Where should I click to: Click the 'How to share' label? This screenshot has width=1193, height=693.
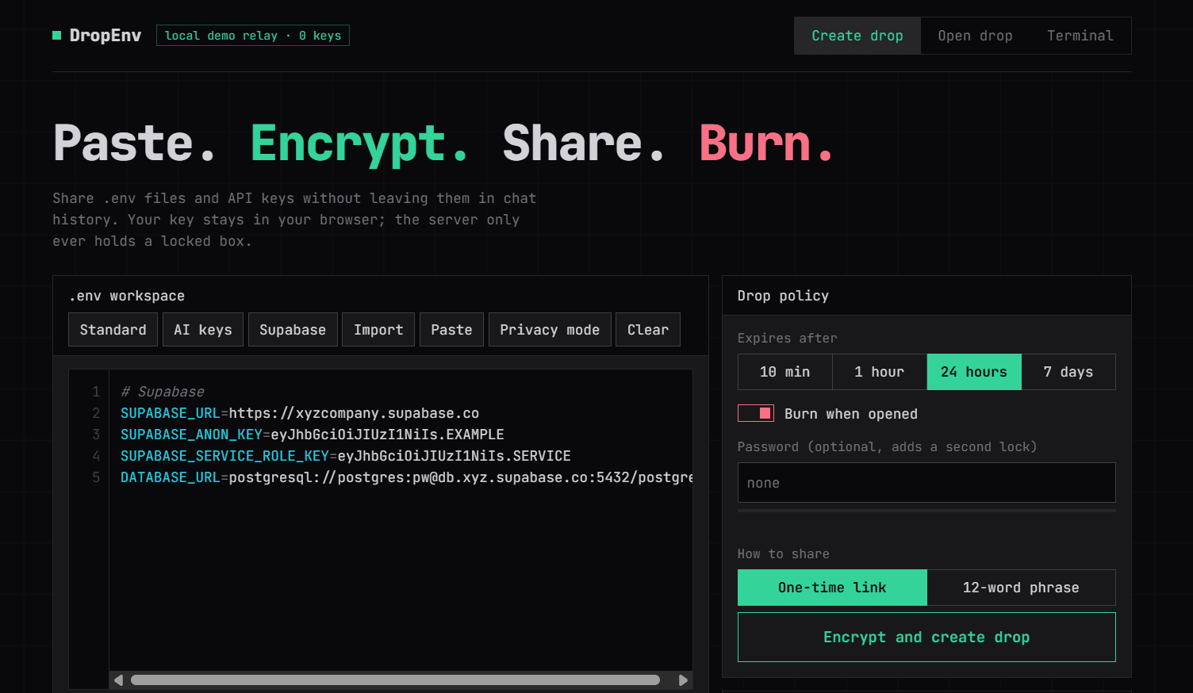784,553
